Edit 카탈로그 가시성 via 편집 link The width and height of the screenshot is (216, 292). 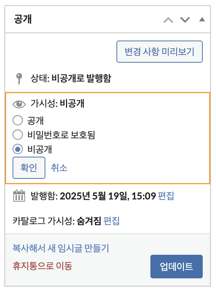[x=112, y=221]
